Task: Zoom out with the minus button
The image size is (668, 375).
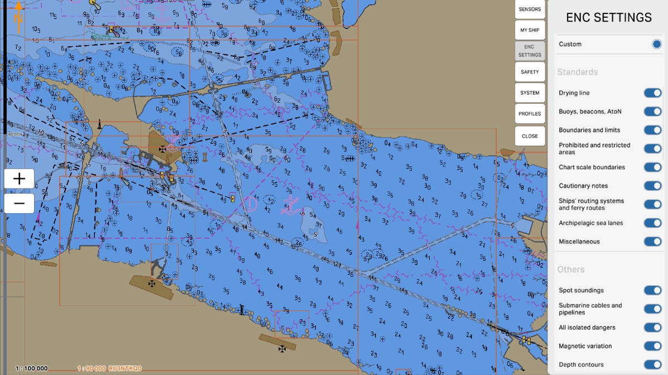Action: [19, 203]
